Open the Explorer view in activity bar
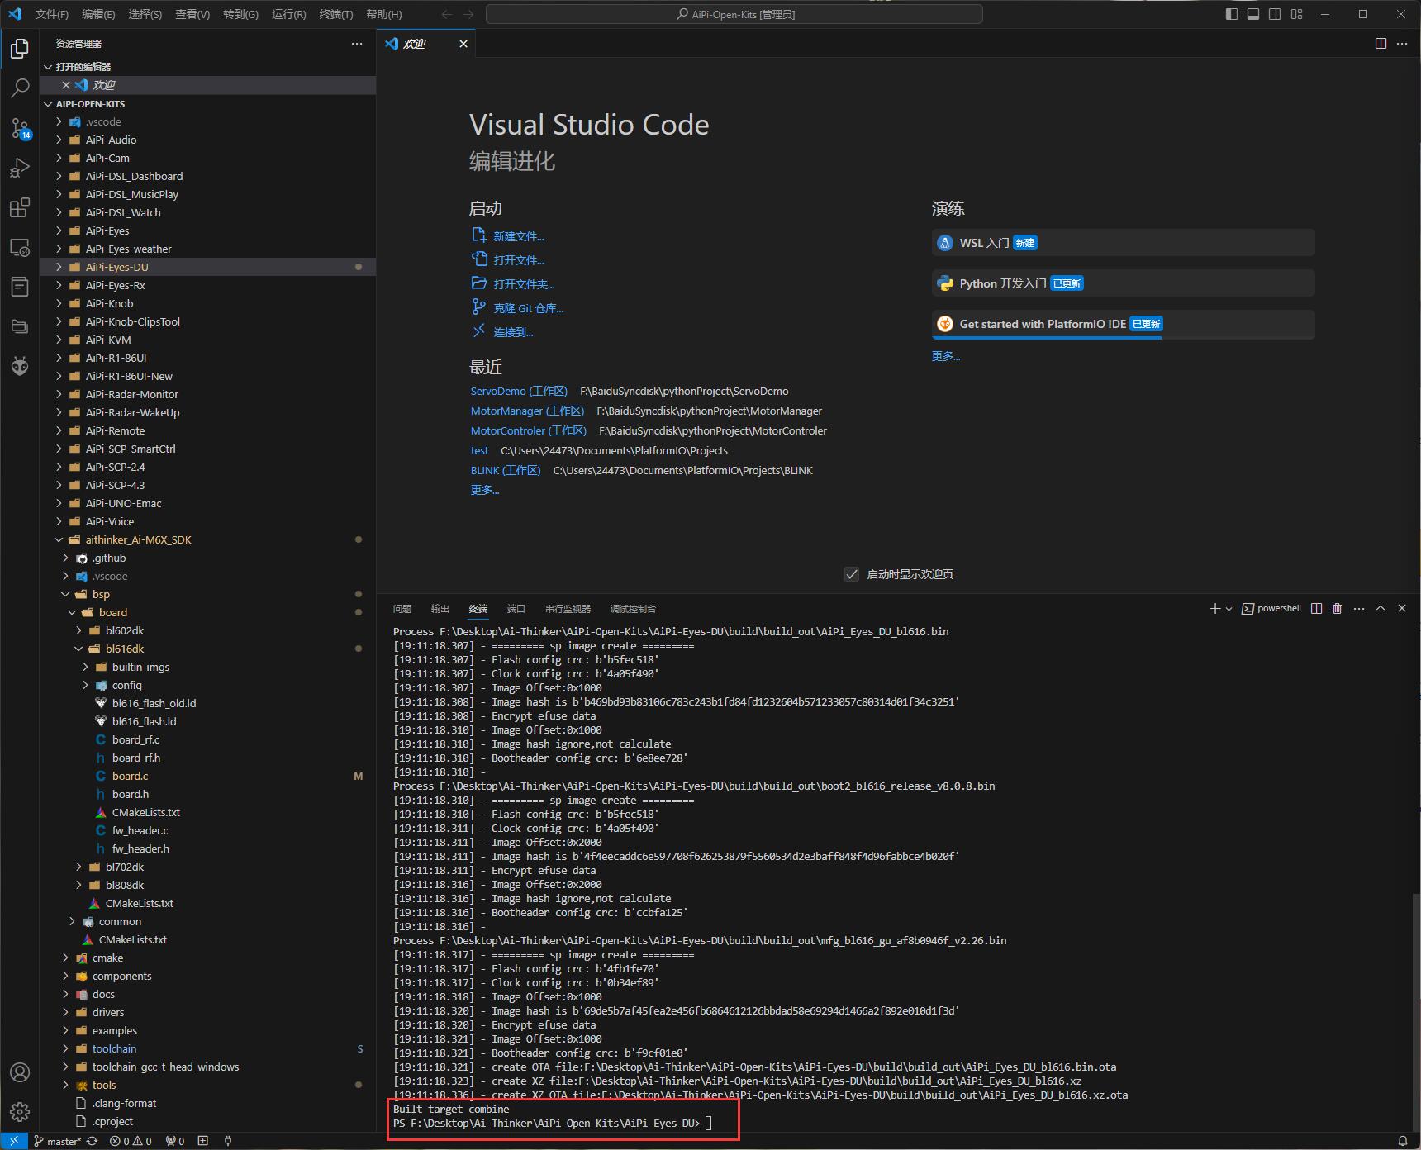 pos(20,49)
